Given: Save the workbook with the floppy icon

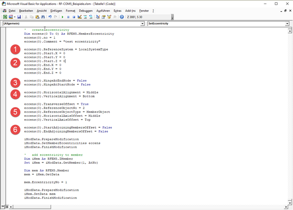Looking at the screenshot, I should 19,17.
